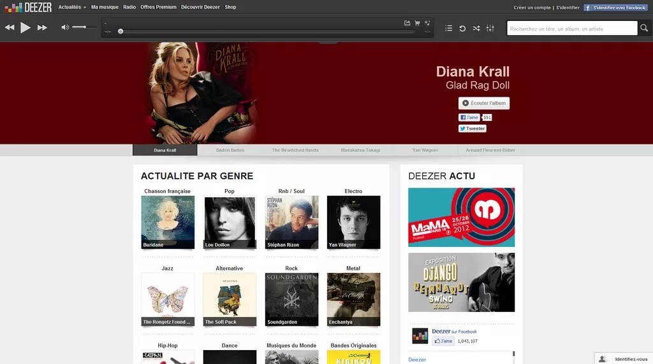Open the MaMA festival 2012 banner

(x=462, y=218)
